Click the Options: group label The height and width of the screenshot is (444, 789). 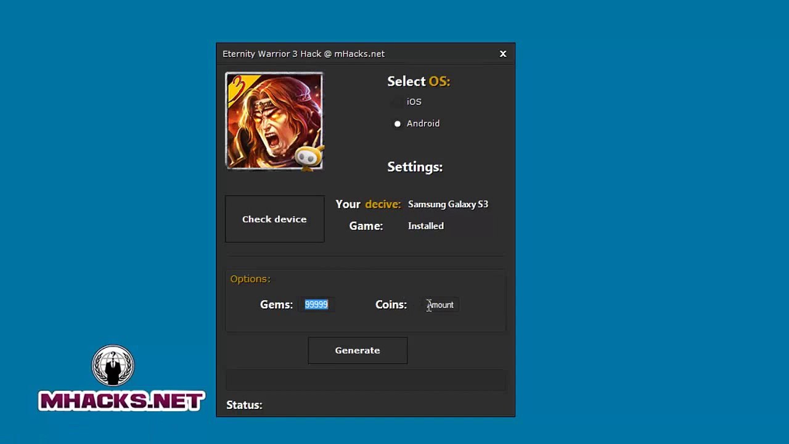click(x=250, y=279)
